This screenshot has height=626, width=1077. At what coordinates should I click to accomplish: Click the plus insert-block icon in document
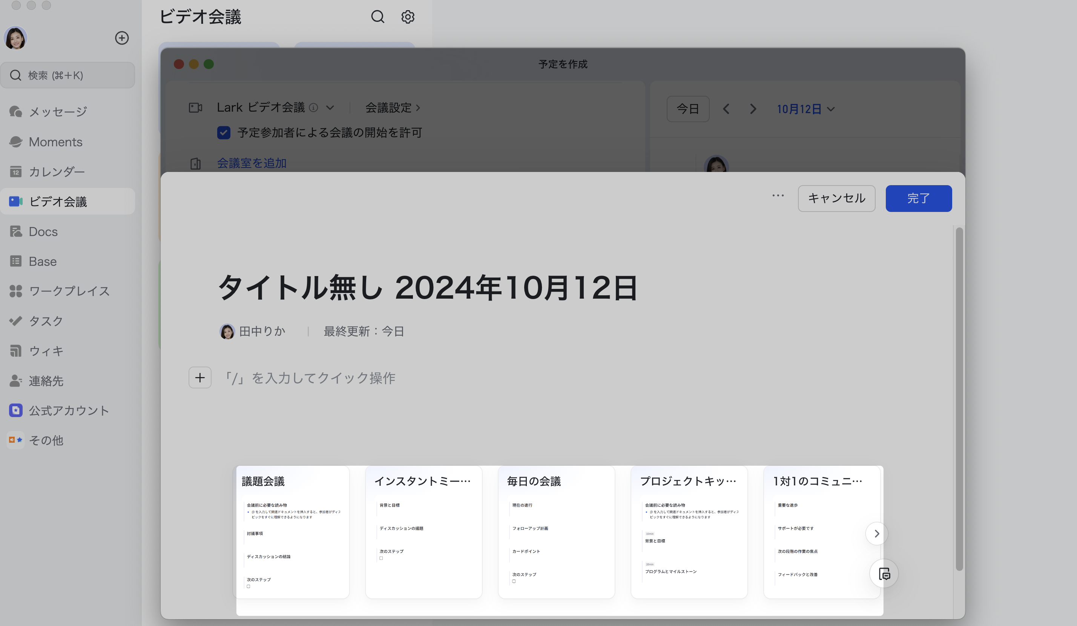pyautogui.click(x=199, y=377)
